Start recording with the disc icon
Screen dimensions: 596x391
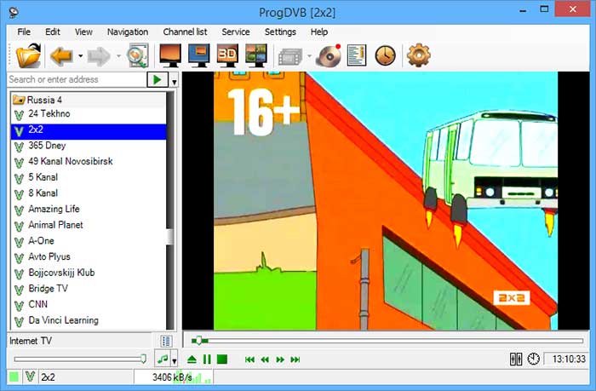[x=330, y=56]
